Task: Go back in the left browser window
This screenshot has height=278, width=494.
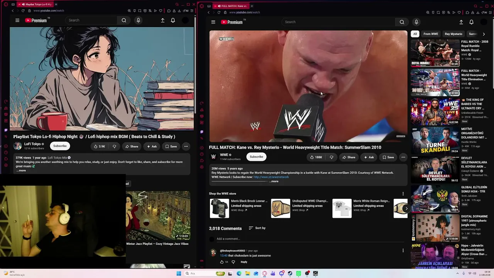Action: coord(13,11)
